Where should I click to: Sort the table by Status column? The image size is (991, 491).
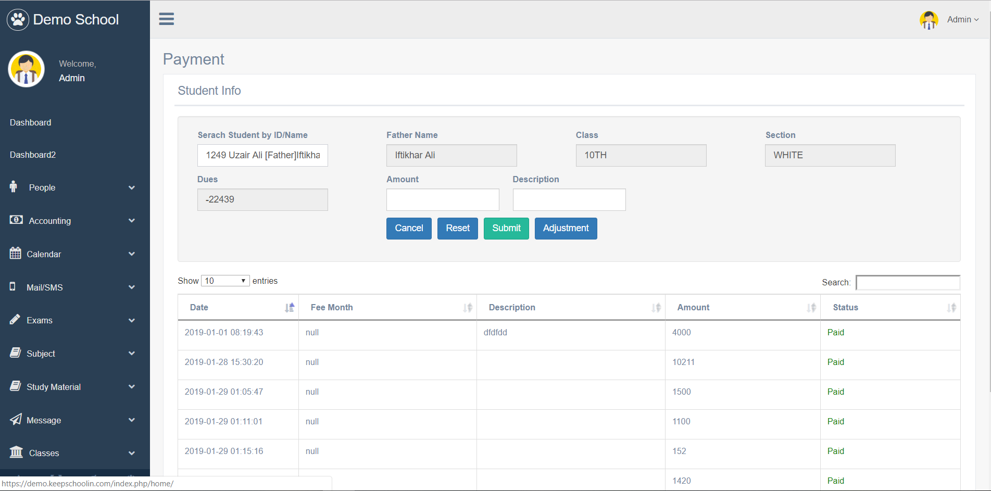890,307
